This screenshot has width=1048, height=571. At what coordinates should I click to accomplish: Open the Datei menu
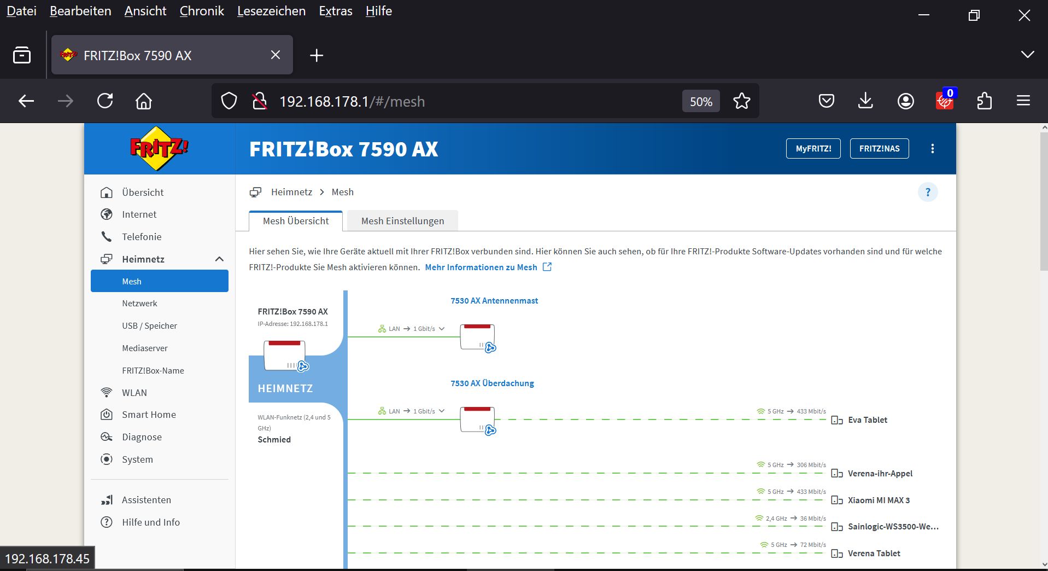point(21,11)
